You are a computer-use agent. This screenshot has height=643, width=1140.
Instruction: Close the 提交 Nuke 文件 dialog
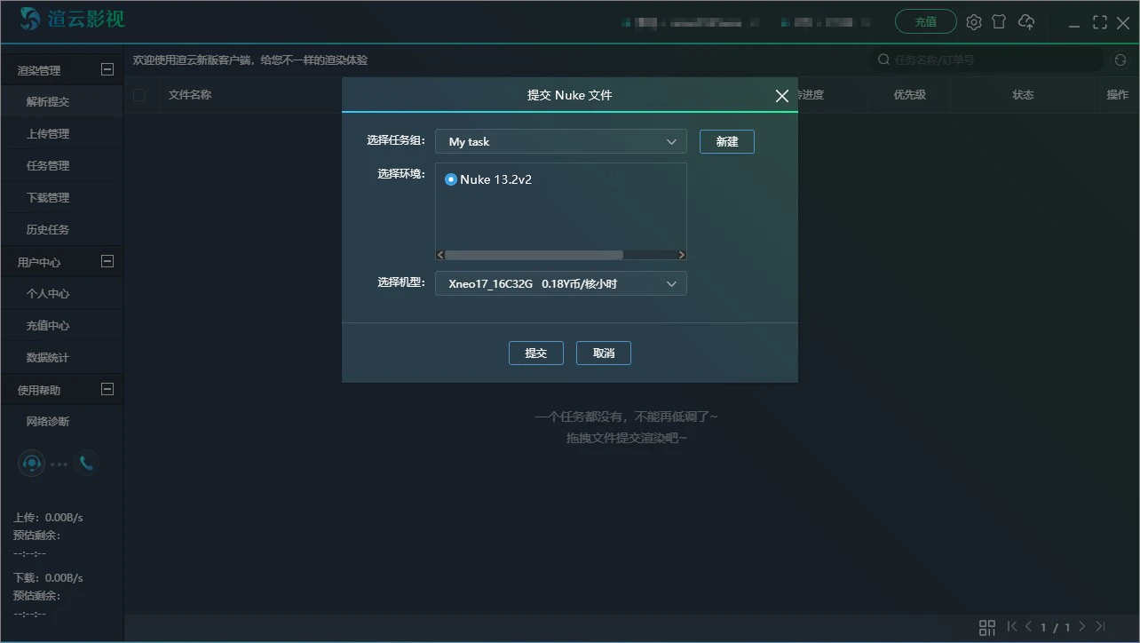coord(781,96)
